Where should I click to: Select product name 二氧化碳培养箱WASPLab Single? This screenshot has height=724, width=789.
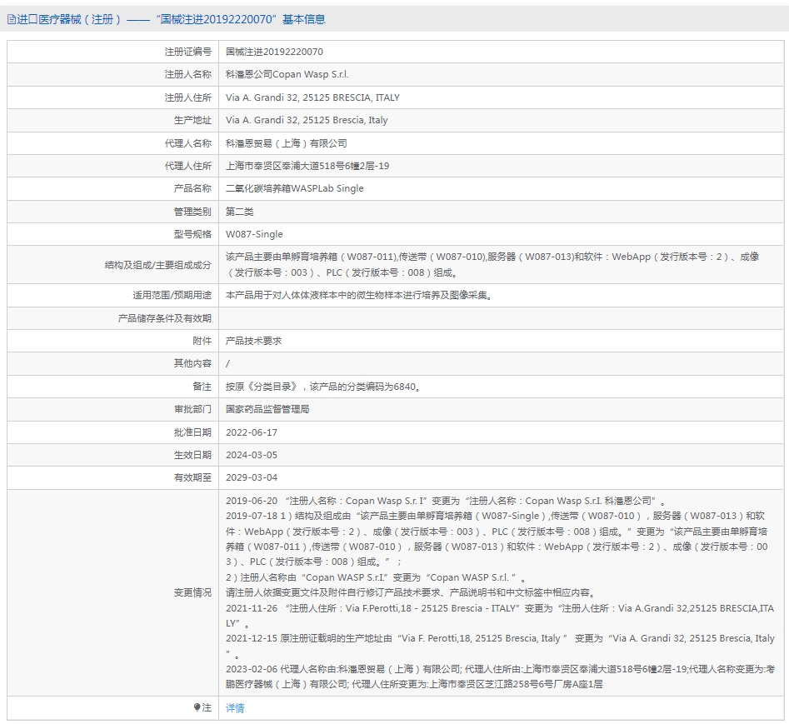coord(294,188)
